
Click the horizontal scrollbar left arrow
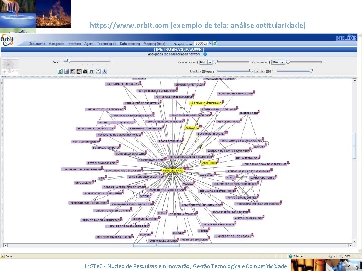click(5, 245)
